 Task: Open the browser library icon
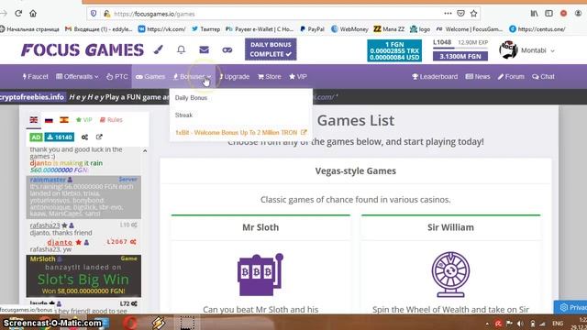point(534,14)
